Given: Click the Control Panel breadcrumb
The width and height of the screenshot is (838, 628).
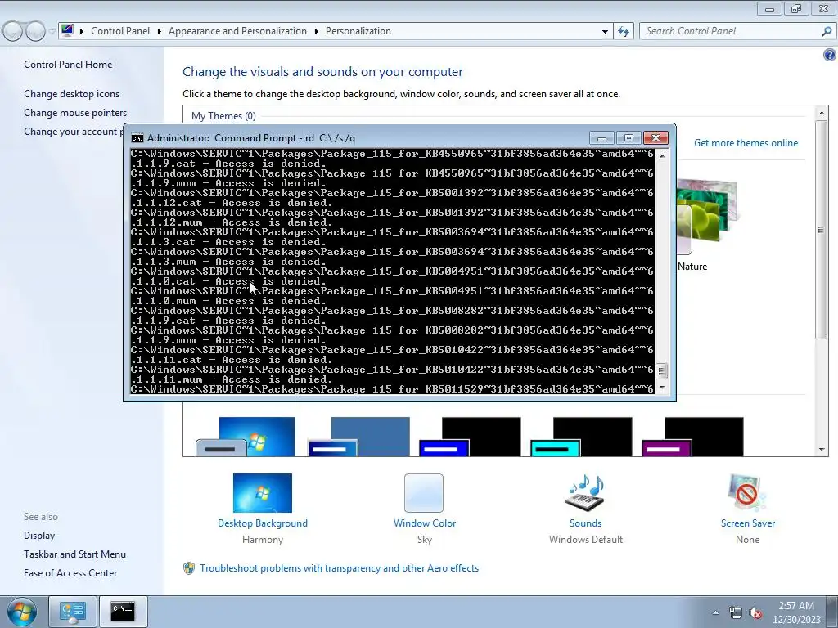Looking at the screenshot, I should (x=120, y=31).
